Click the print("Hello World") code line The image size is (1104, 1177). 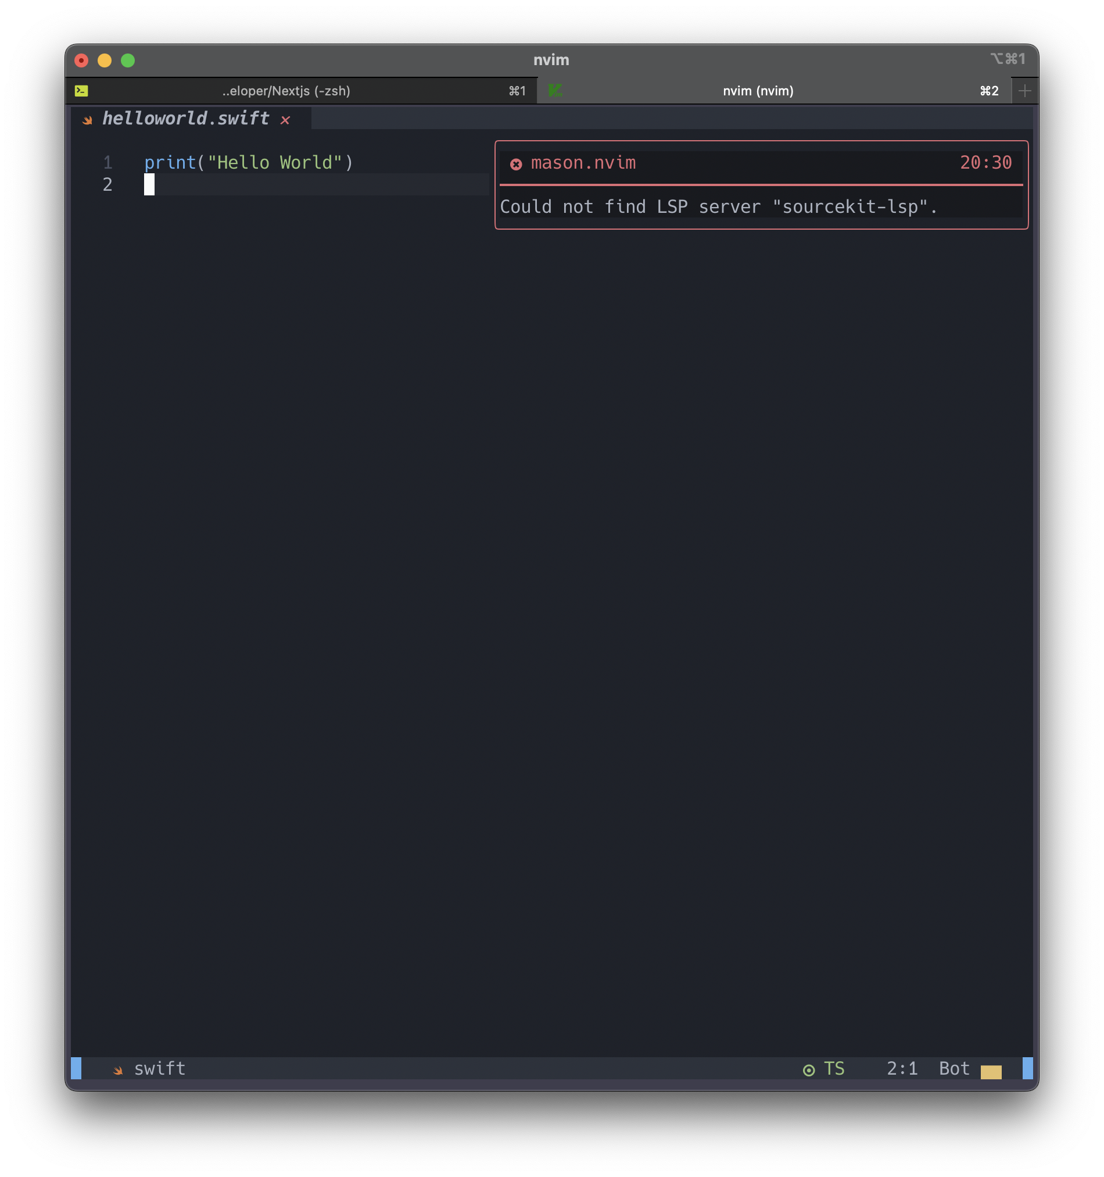click(x=249, y=162)
